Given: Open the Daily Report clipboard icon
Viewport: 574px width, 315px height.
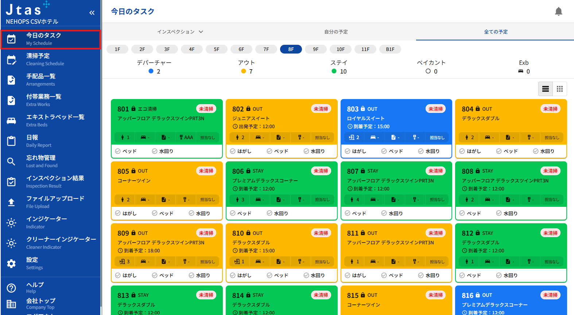Looking at the screenshot, I should tap(11, 141).
